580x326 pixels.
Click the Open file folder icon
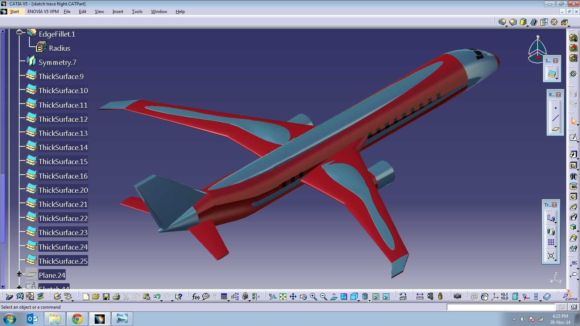tap(96, 297)
